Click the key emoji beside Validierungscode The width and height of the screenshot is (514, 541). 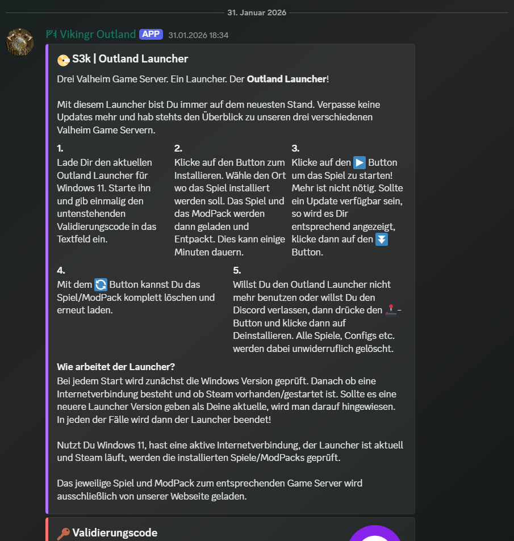pos(63,534)
